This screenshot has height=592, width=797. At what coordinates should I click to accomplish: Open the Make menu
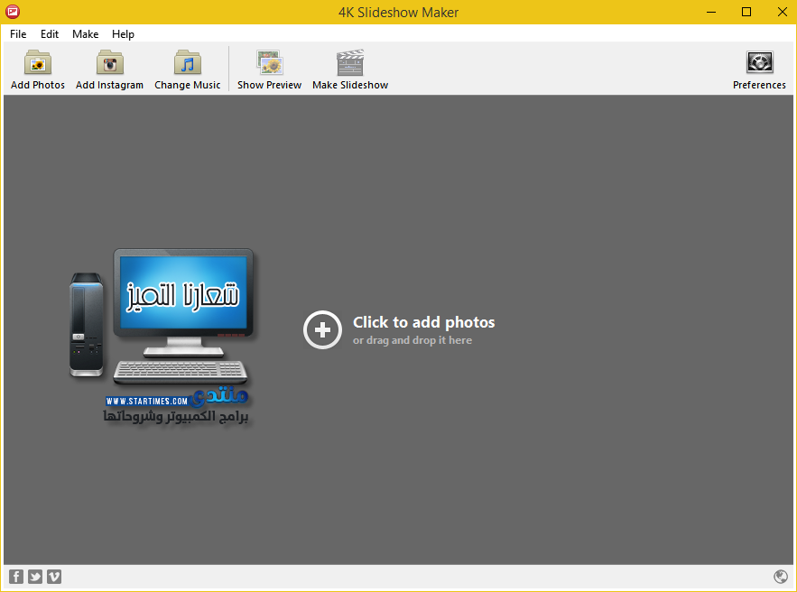(x=86, y=34)
